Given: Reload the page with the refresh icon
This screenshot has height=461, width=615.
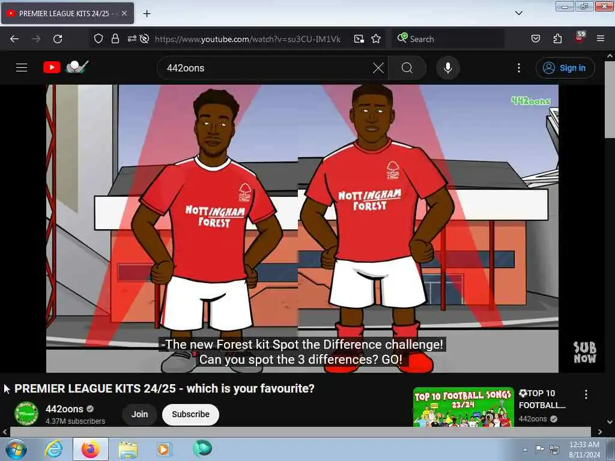Looking at the screenshot, I should (x=58, y=39).
